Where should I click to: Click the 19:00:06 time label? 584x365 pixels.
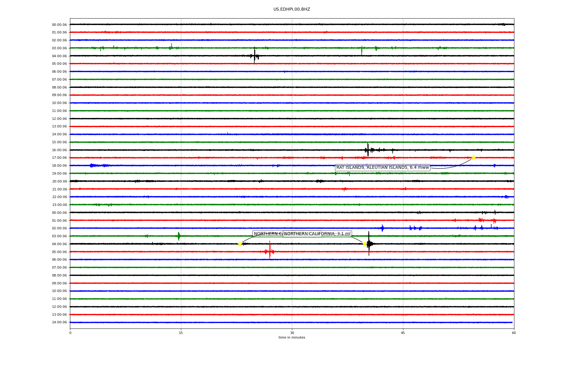[59, 174]
